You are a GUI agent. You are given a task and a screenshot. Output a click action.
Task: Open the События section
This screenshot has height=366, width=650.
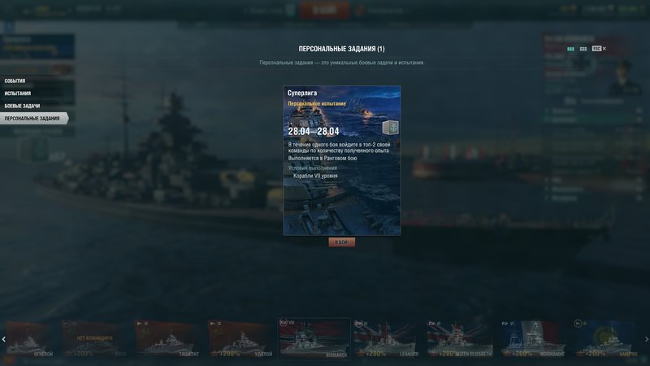[15, 81]
